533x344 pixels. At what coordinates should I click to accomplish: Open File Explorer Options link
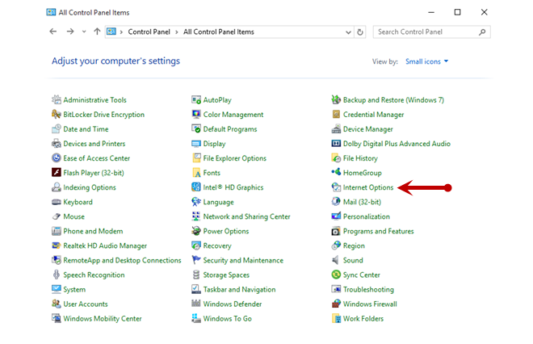(x=234, y=158)
